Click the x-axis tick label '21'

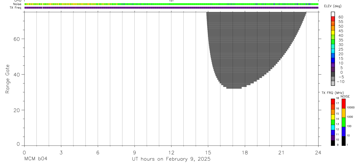pos(281,152)
